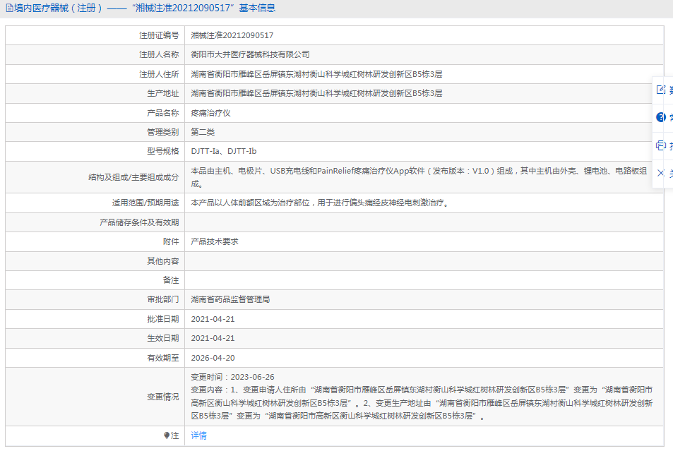Click the 生产地址 address value
Viewport: 673px width, 451px height.
316,93
